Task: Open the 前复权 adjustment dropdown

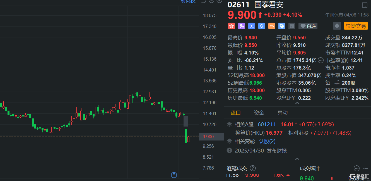Action: click(188, 1)
